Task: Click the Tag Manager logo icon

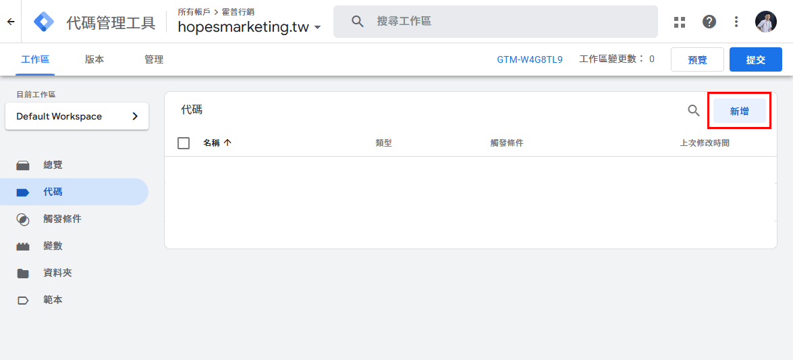Action: pos(44,22)
